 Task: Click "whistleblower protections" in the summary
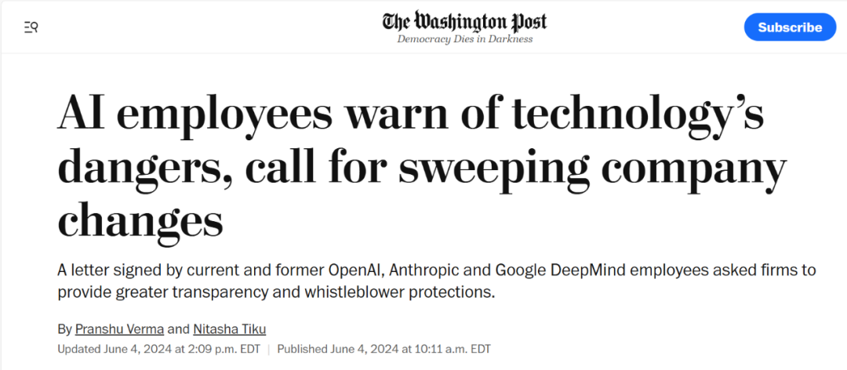399,292
